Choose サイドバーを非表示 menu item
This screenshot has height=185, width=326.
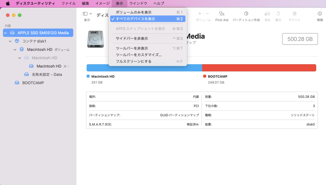[x=147, y=39]
